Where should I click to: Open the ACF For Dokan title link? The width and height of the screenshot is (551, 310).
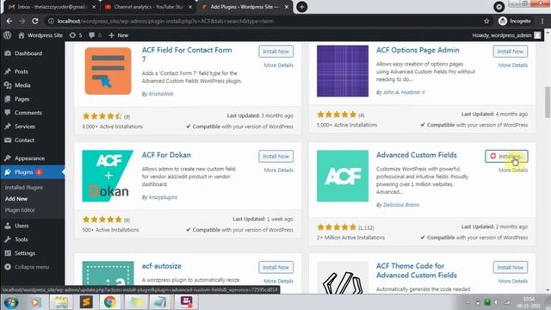166,155
